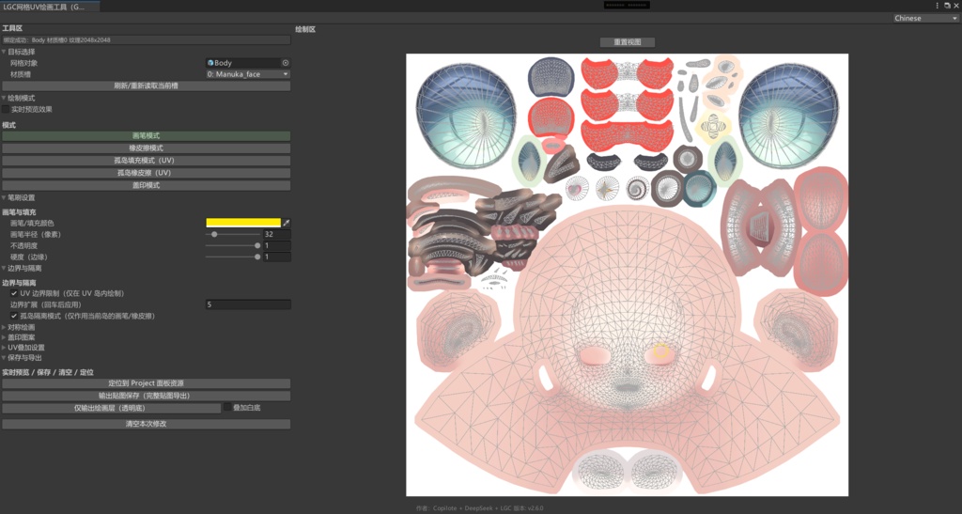The image size is (962, 514).
Task: Click the face mesh nose on the UV canvas
Action: pos(626,372)
